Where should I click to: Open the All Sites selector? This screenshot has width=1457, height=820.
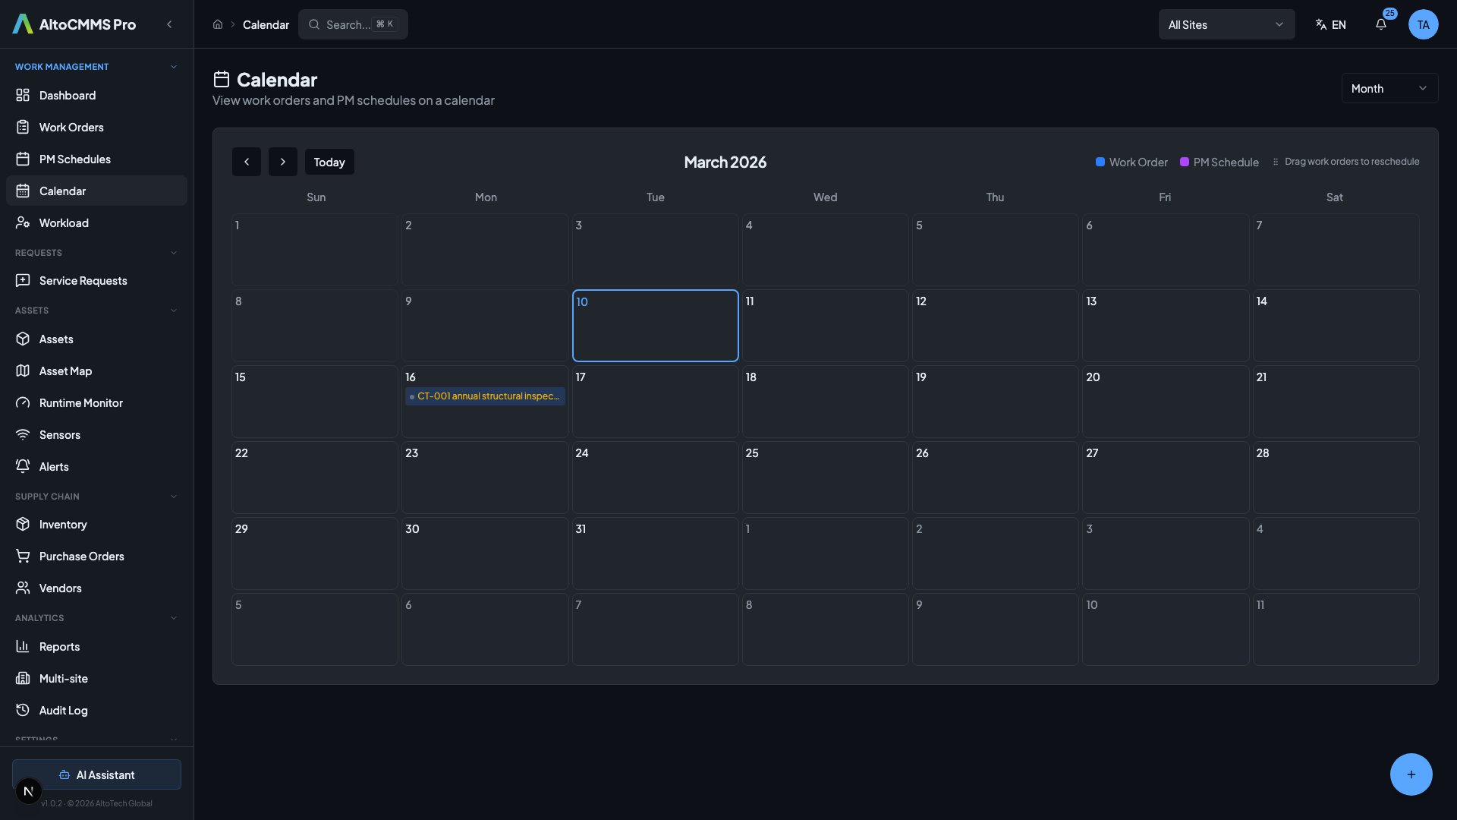(1226, 24)
